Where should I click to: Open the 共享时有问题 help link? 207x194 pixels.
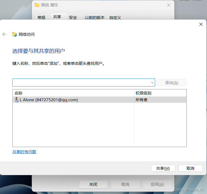click(x=24, y=152)
